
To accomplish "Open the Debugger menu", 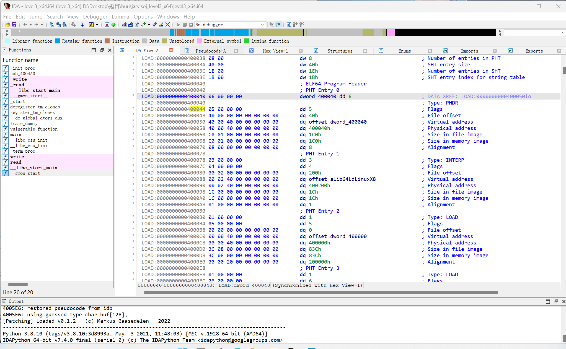I will [x=95, y=17].
